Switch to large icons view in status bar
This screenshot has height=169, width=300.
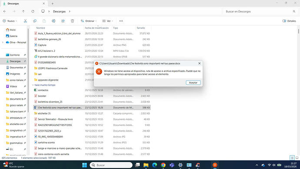(297, 158)
